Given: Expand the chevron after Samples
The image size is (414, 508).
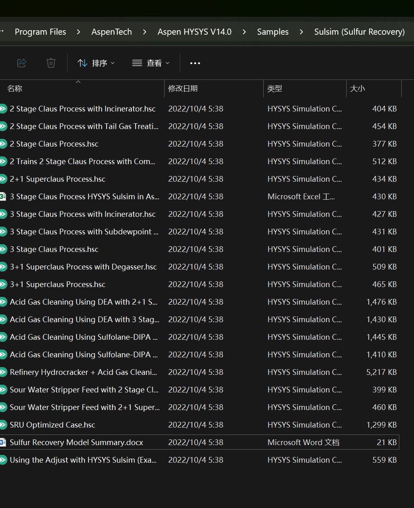Looking at the screenshot, I should click(x=301, y=32).
